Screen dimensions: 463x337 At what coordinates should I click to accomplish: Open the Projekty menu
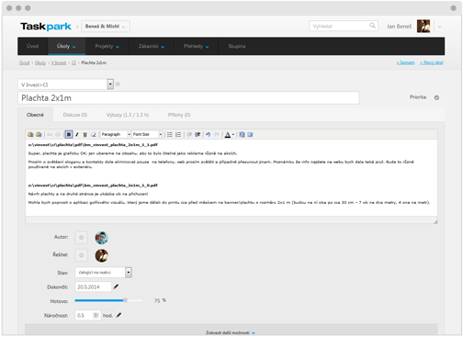(107, 46)
